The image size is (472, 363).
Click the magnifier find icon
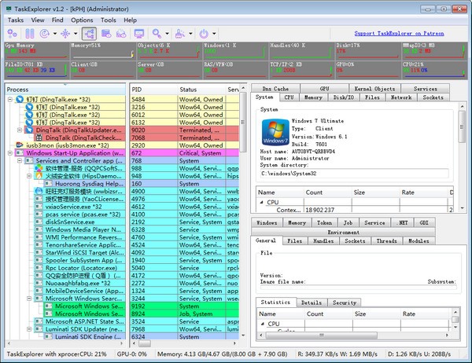tap(157, 34)
